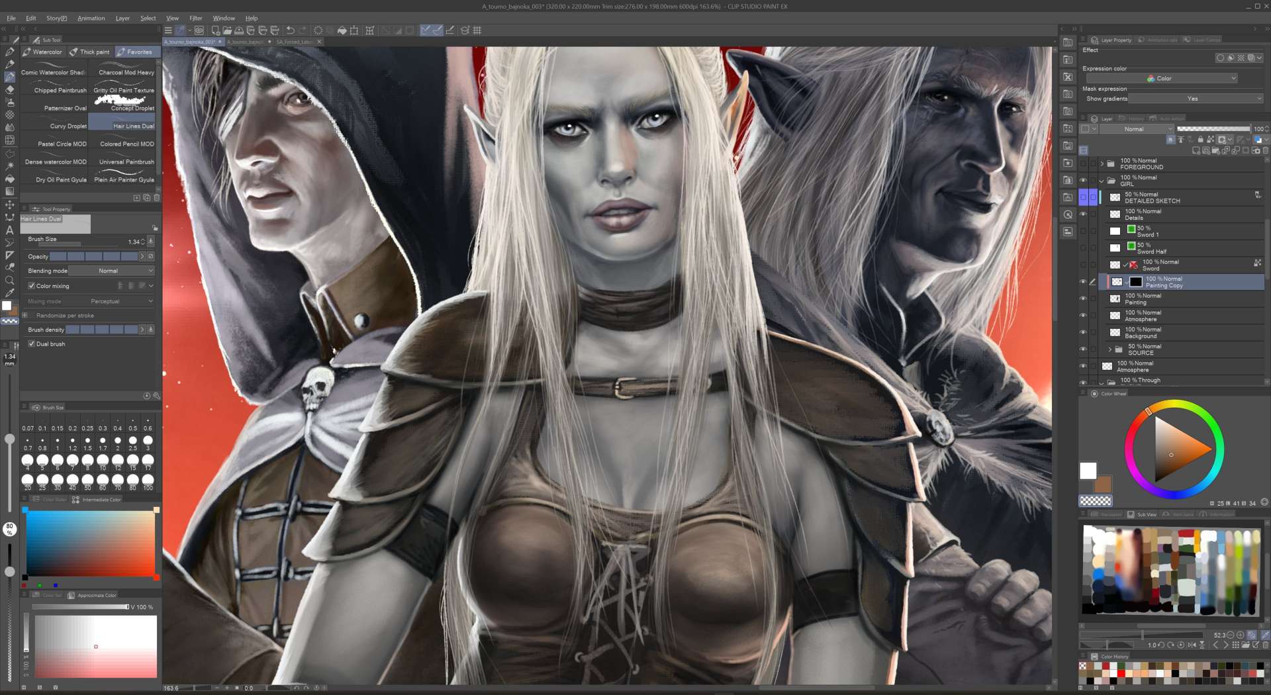
Task: Click the Sub View palette image
Action: 1171,570
